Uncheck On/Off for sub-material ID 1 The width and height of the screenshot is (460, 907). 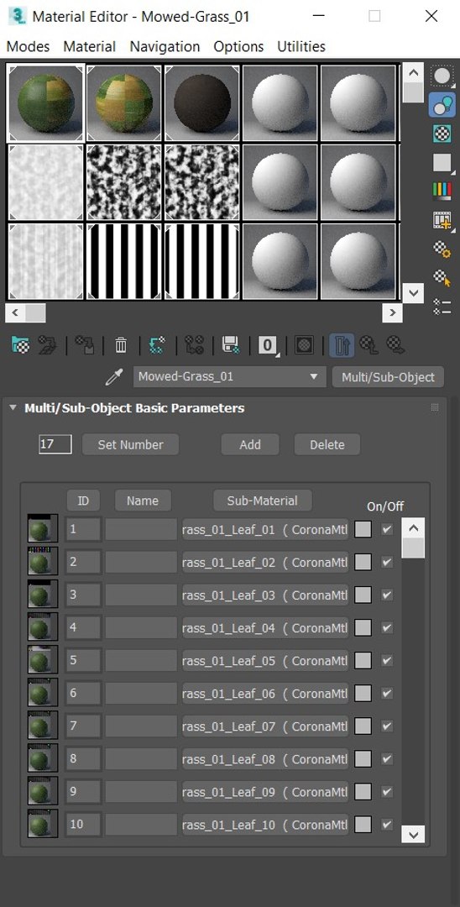387,529
